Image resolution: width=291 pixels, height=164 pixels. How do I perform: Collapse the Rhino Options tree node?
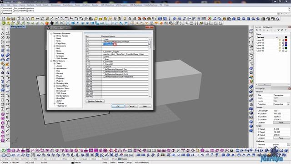tap(51, 61)
